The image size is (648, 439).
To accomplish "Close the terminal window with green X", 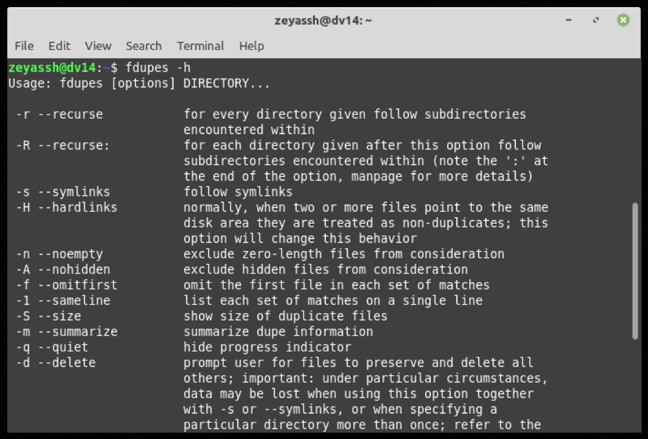I will pyautogui.click(x=623, y=21).
